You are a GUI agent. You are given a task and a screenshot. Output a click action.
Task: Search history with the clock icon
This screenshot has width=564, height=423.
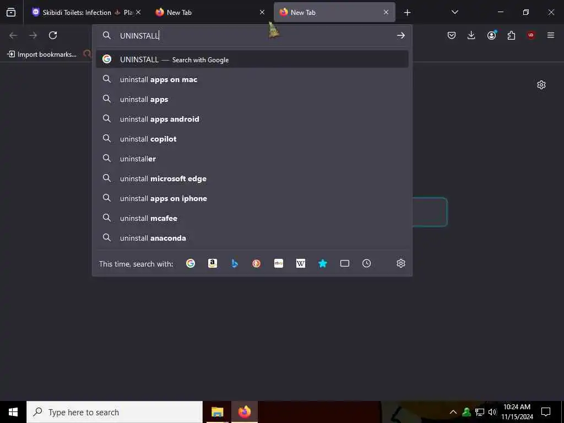point(366,264)
